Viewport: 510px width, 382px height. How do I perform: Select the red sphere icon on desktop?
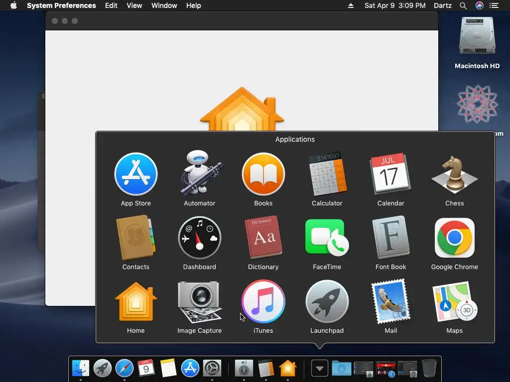(478, 104)
